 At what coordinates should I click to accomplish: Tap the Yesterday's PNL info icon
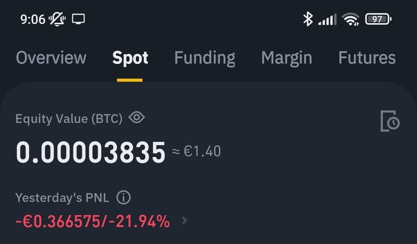pos(124,198)
